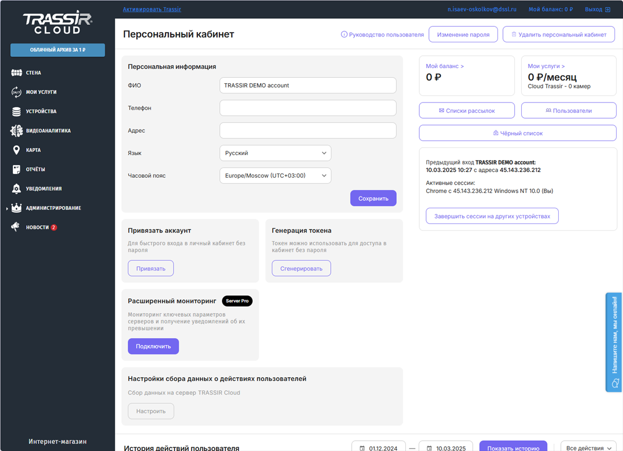
Task: Expand the Администрирование menu arrow
Action: tap(7, 208)
